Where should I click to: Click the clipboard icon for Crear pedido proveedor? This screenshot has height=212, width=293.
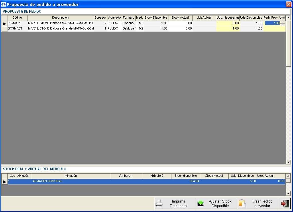click(x=242, y=203)
